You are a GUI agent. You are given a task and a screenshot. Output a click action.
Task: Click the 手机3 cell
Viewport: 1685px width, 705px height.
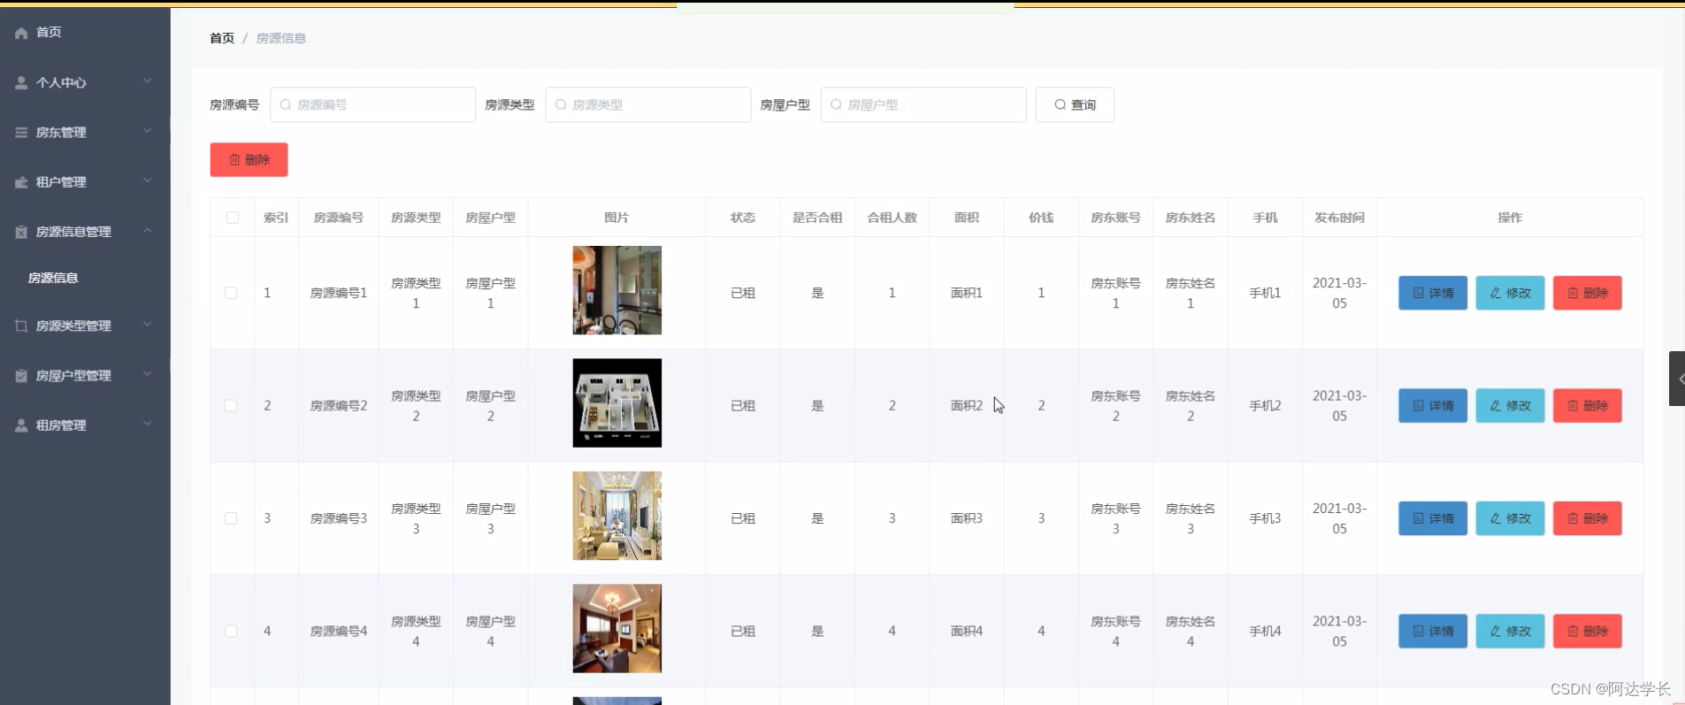1265,518
